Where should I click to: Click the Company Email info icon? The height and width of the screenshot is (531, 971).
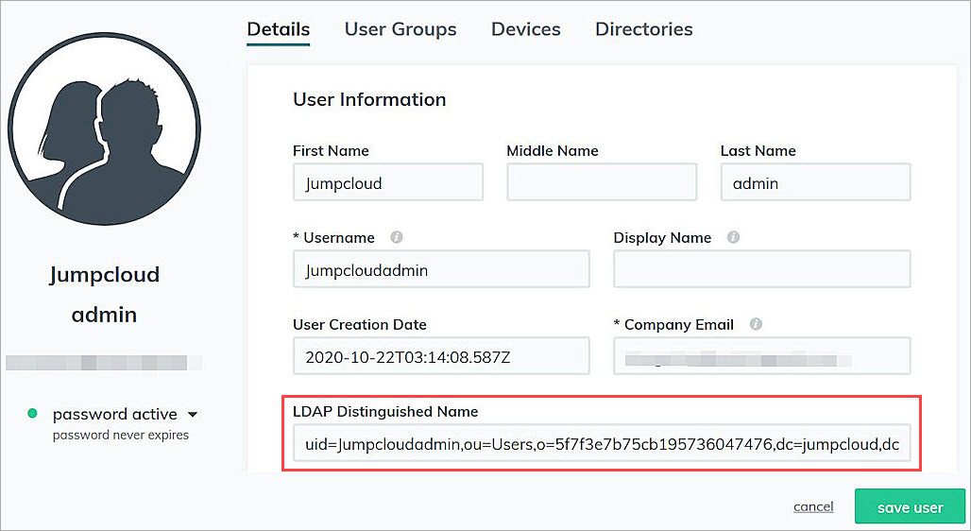[x=756, y=324]
